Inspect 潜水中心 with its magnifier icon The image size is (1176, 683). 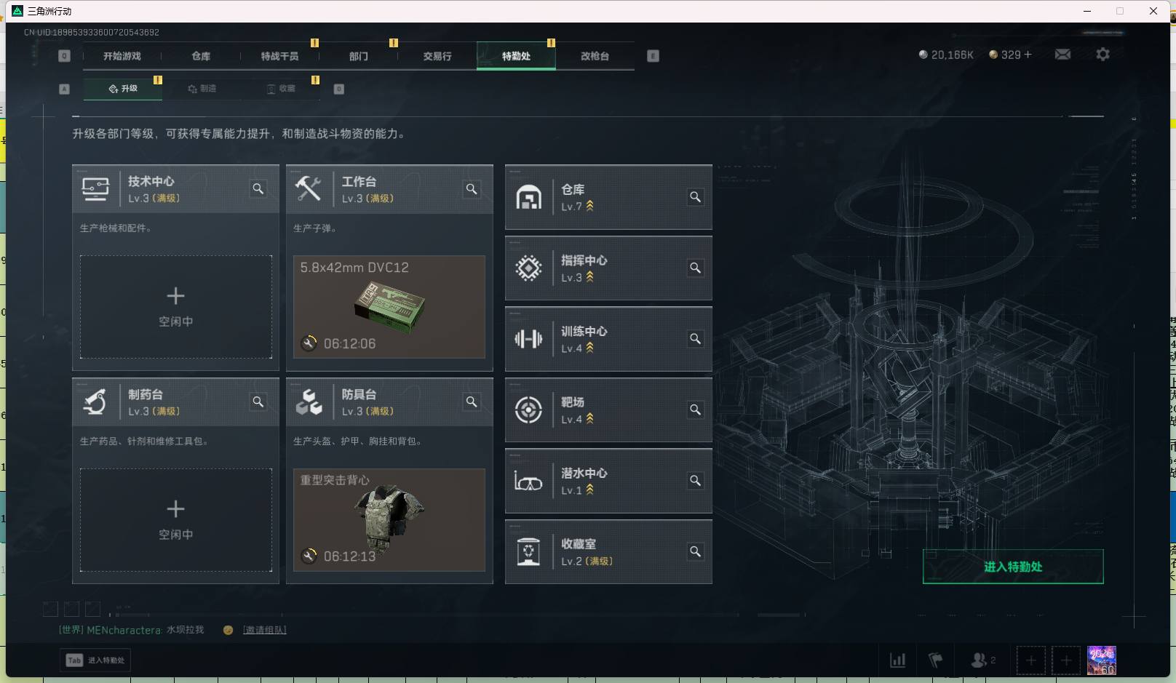tap(696, 481)
